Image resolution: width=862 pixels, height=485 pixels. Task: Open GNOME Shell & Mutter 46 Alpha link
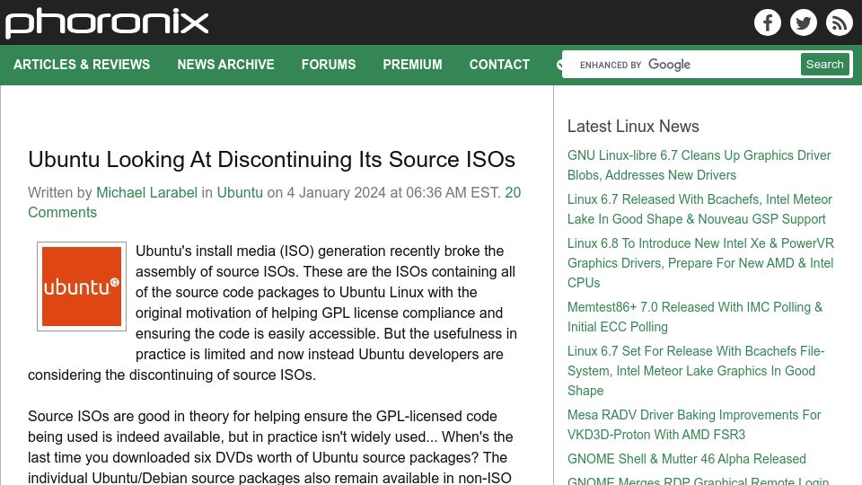[x=687, y=459]
